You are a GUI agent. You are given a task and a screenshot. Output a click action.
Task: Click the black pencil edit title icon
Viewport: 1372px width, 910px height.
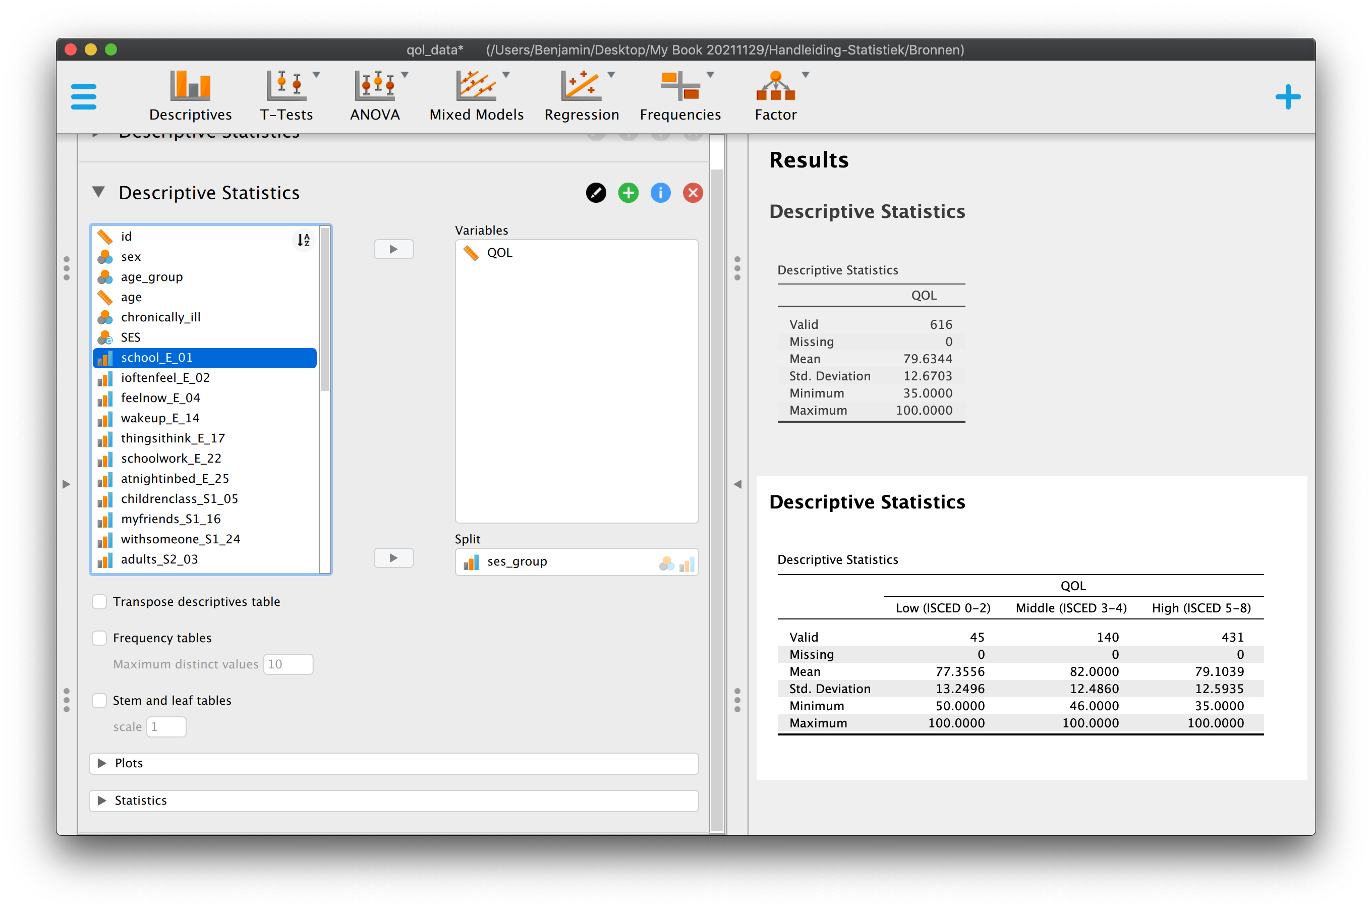point(596,193)
